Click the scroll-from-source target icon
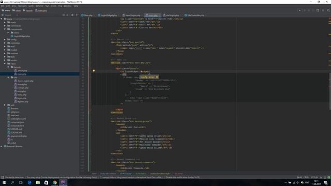The image size is (331, 186). [x=64, y=15]
